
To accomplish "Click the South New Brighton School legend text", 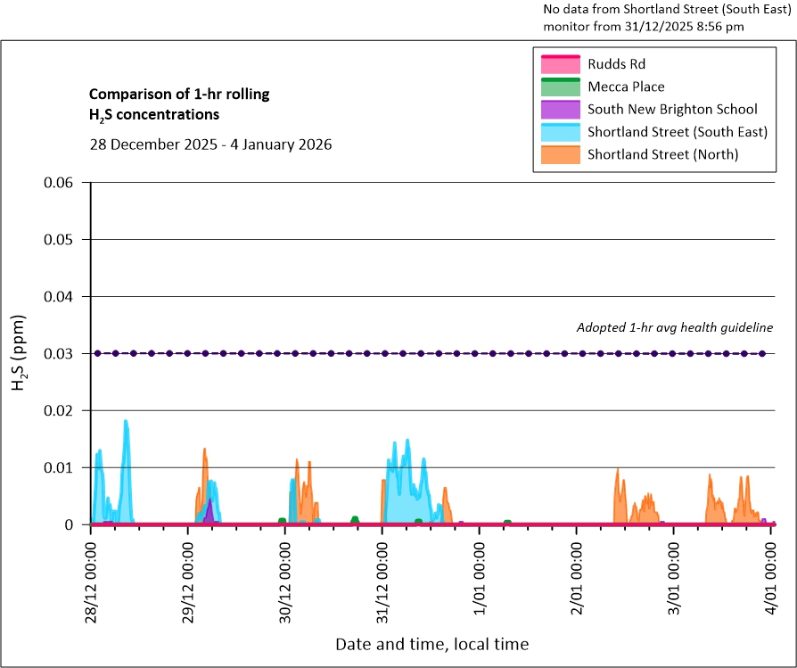I will 672,109.
